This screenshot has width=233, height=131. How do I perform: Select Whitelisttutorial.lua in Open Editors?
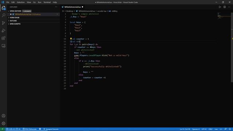[33, 14]
